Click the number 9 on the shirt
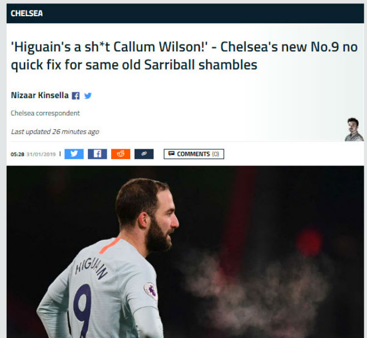This screenshot has width=367, height=338. coord(82,311)
